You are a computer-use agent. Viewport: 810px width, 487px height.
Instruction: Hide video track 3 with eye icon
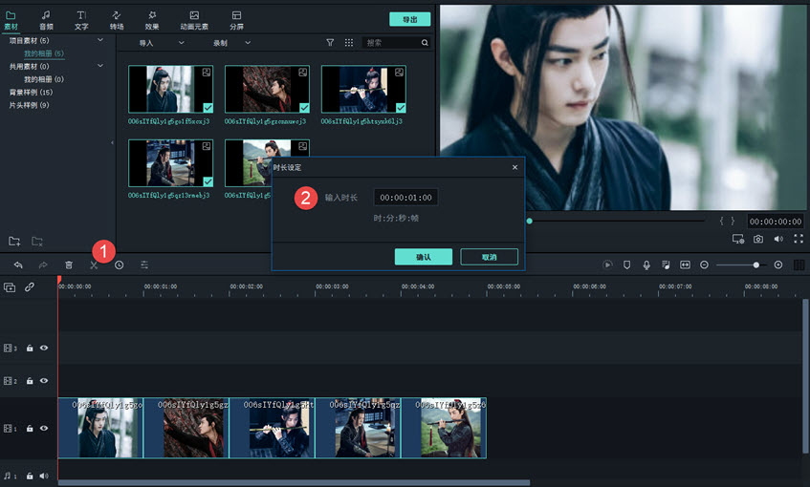point(44,349)
